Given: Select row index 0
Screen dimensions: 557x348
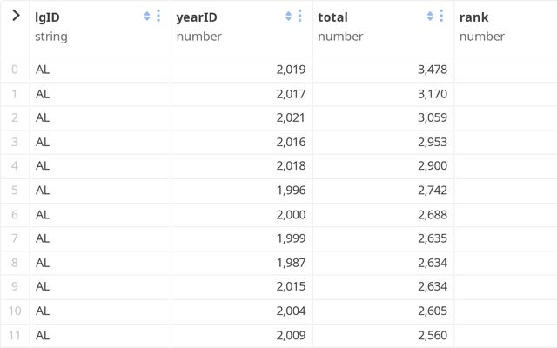Looking at the screenshot, I should [x=15, y=70].
